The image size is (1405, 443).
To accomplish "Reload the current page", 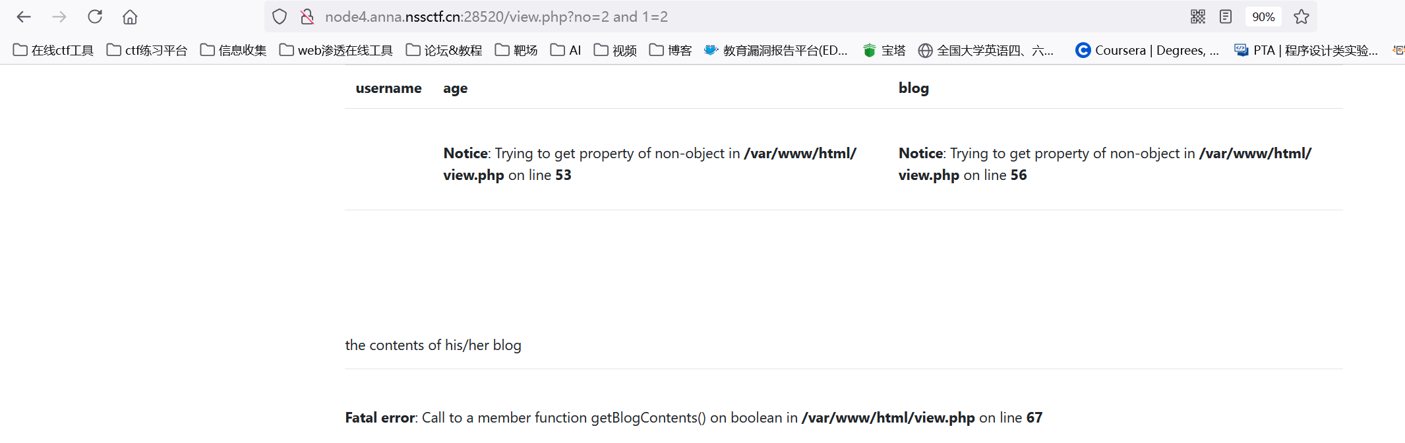I will click(x=95, y=17).
